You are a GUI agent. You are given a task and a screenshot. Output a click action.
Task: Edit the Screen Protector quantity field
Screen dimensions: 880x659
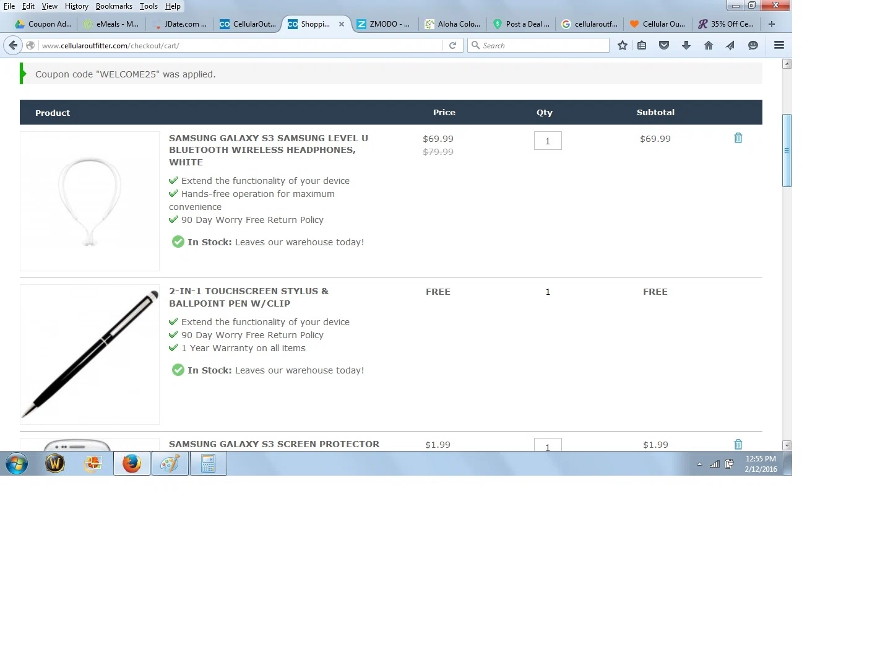pos(548,445)
